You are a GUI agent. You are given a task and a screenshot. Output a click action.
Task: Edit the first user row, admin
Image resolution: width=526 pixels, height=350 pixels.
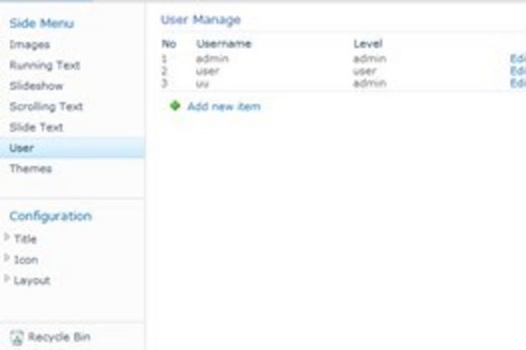click(x=518, y=59)
